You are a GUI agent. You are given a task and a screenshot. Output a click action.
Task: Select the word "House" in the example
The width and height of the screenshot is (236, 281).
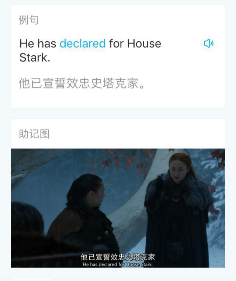tap(144, 44)
